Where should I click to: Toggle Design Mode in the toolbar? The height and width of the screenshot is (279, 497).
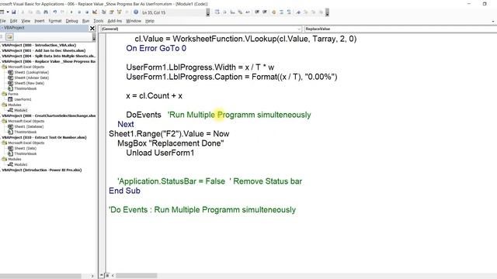pyautogui.click(x=95, y=12)
